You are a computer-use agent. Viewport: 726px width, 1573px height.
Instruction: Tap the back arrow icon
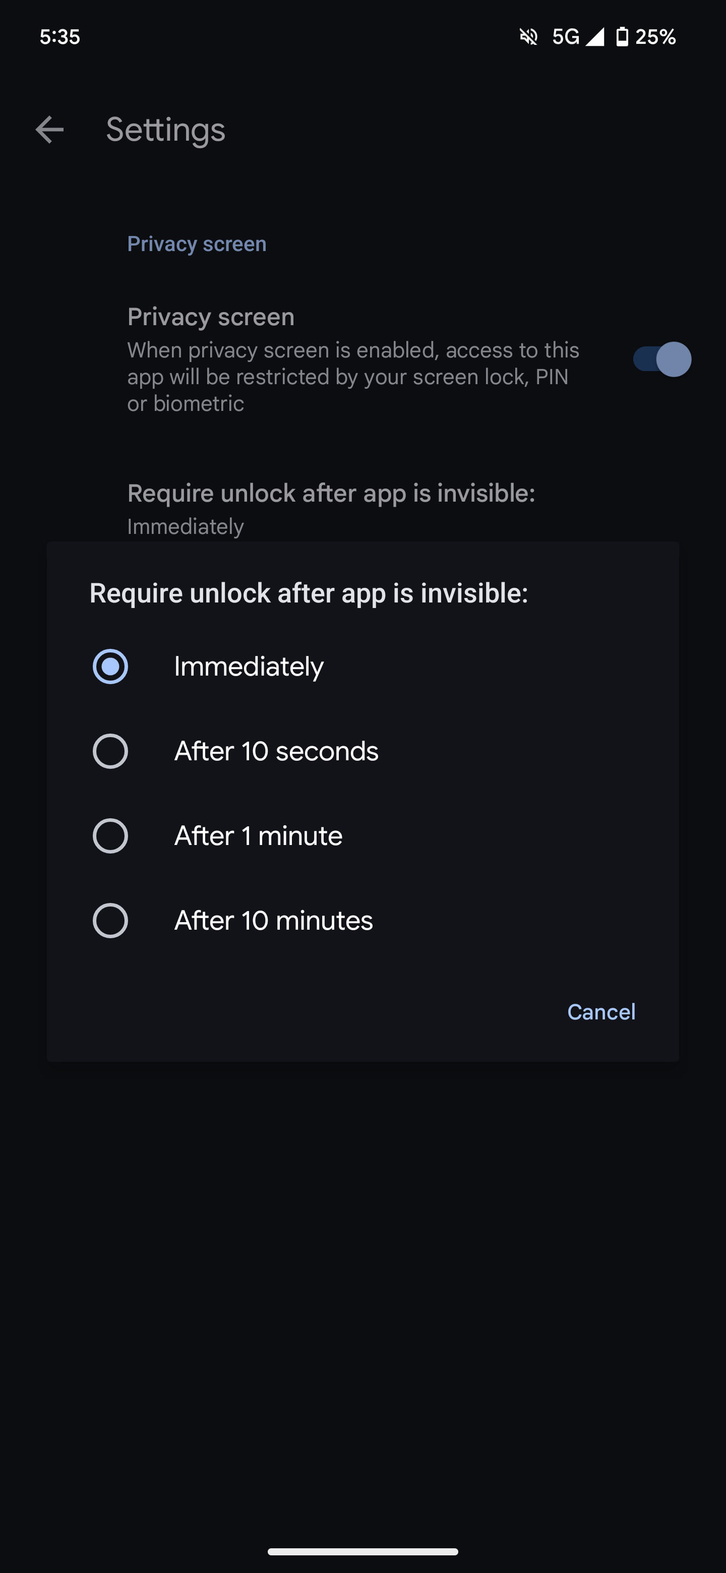click(x=49, y=130)
